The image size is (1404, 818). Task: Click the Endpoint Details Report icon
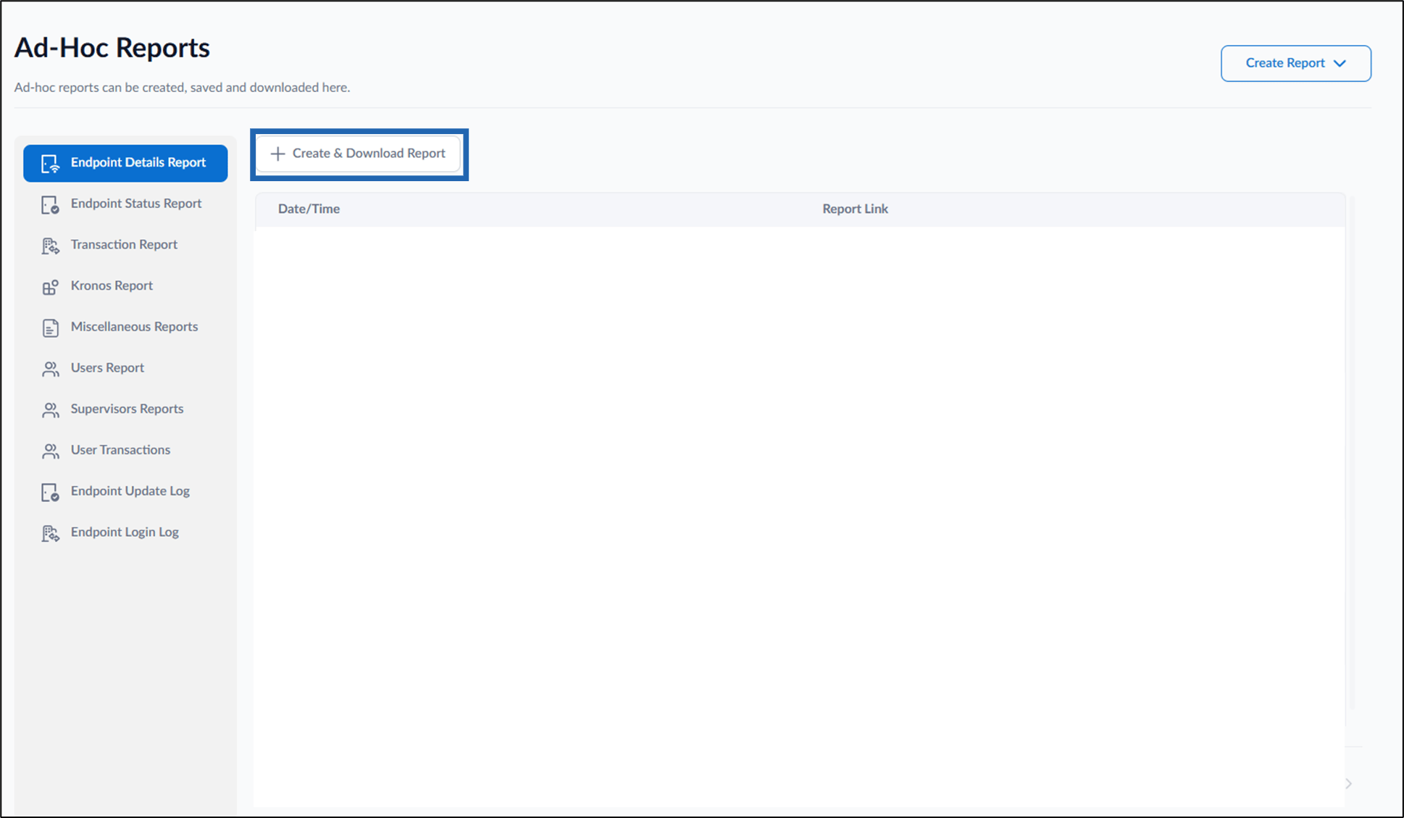[50, 163]
